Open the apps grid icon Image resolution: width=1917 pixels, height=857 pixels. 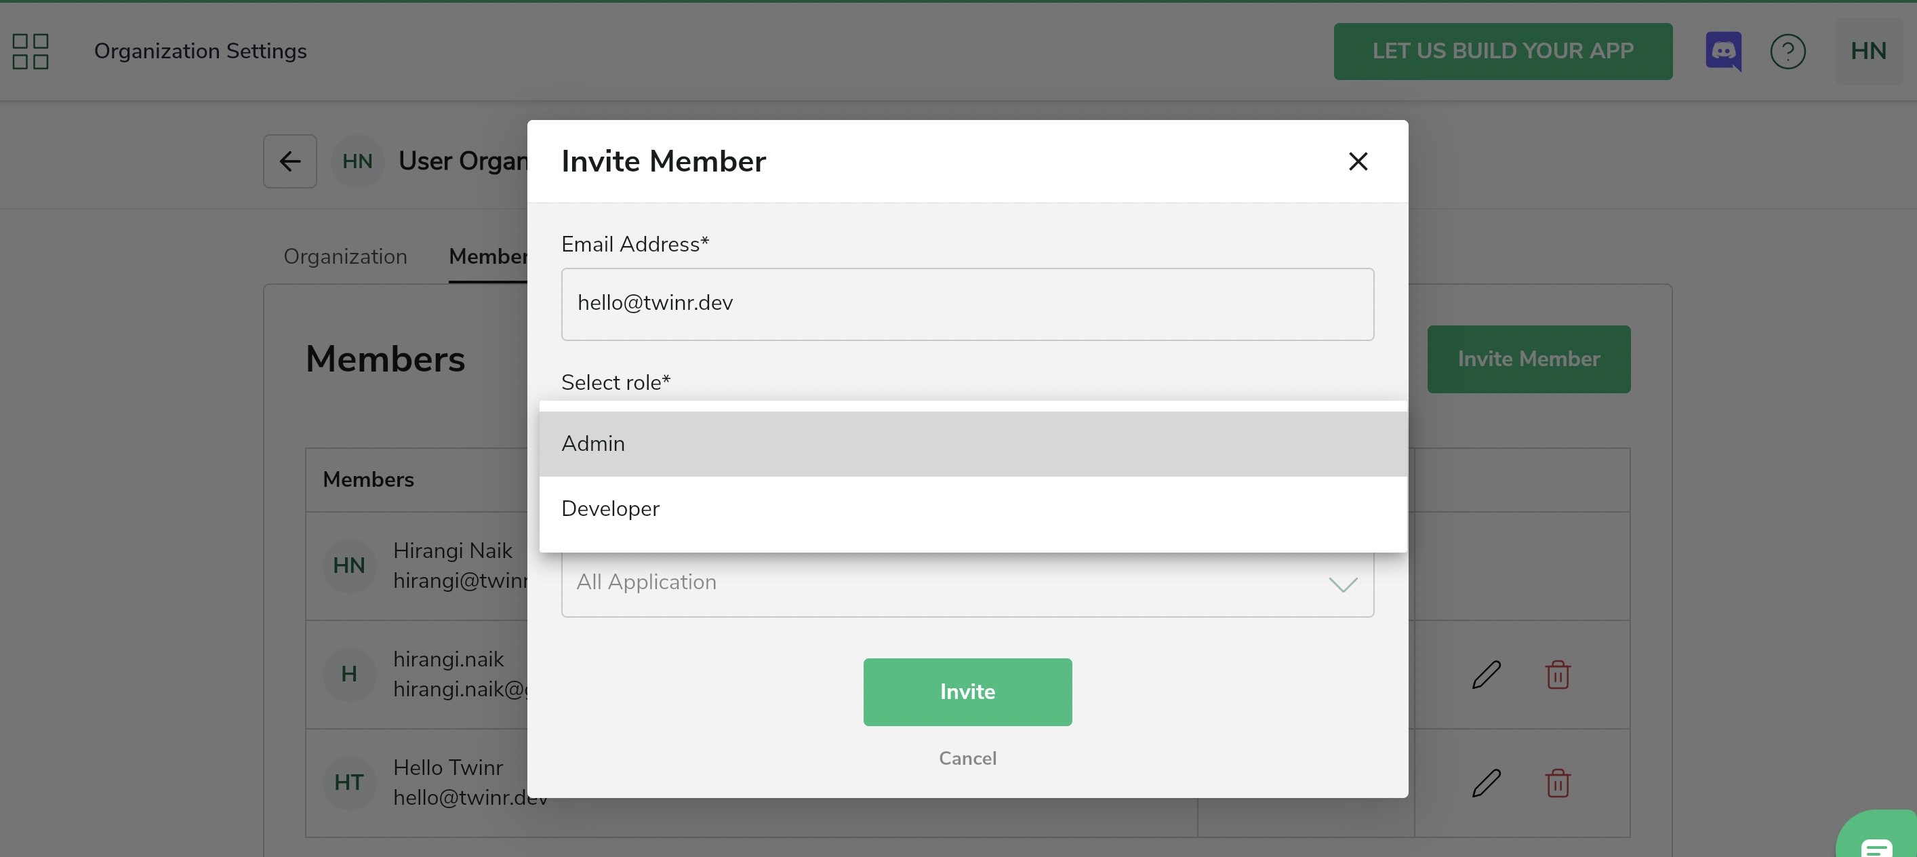(x=31, y=52)
